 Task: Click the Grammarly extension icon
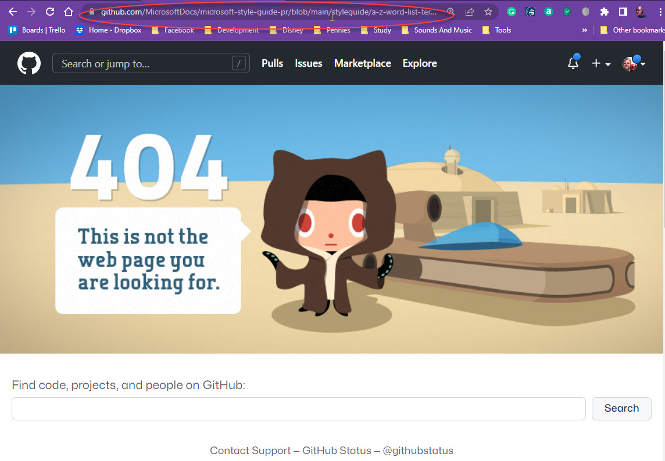(511, 11)
